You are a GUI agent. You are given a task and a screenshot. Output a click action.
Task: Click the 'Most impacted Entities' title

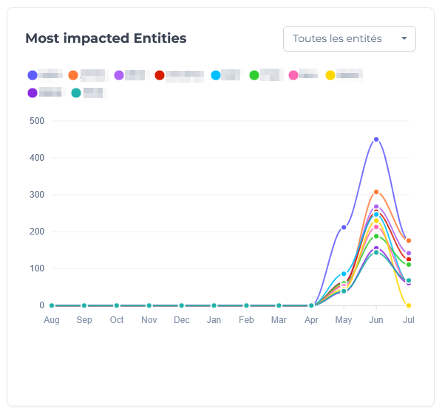[106, 38]
